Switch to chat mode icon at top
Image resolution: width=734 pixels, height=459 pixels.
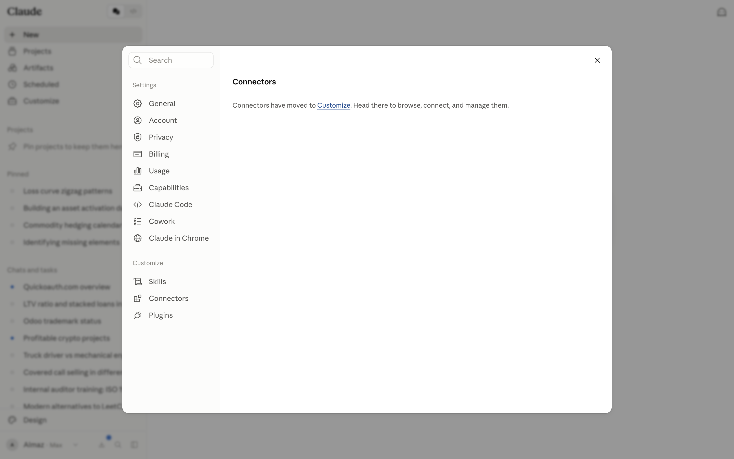coord(116,11)
